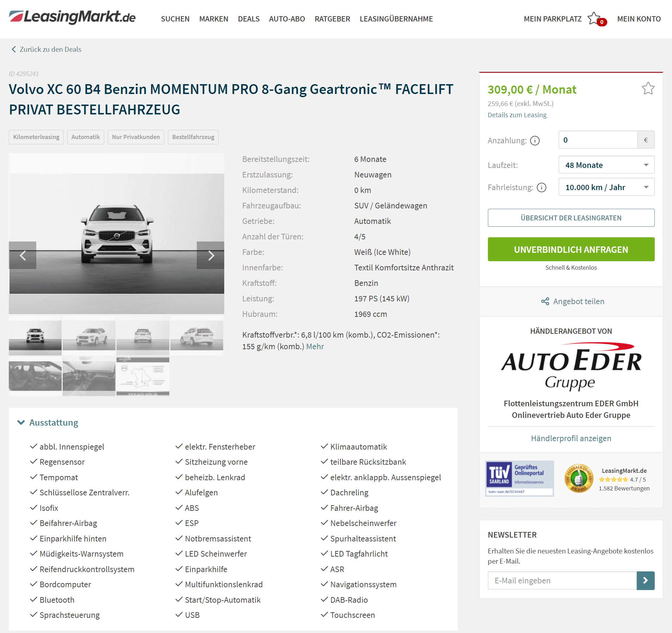Open the Laufzeit 48 Monate dropdown
Viewport: 672px width, 633px height.
607,165
